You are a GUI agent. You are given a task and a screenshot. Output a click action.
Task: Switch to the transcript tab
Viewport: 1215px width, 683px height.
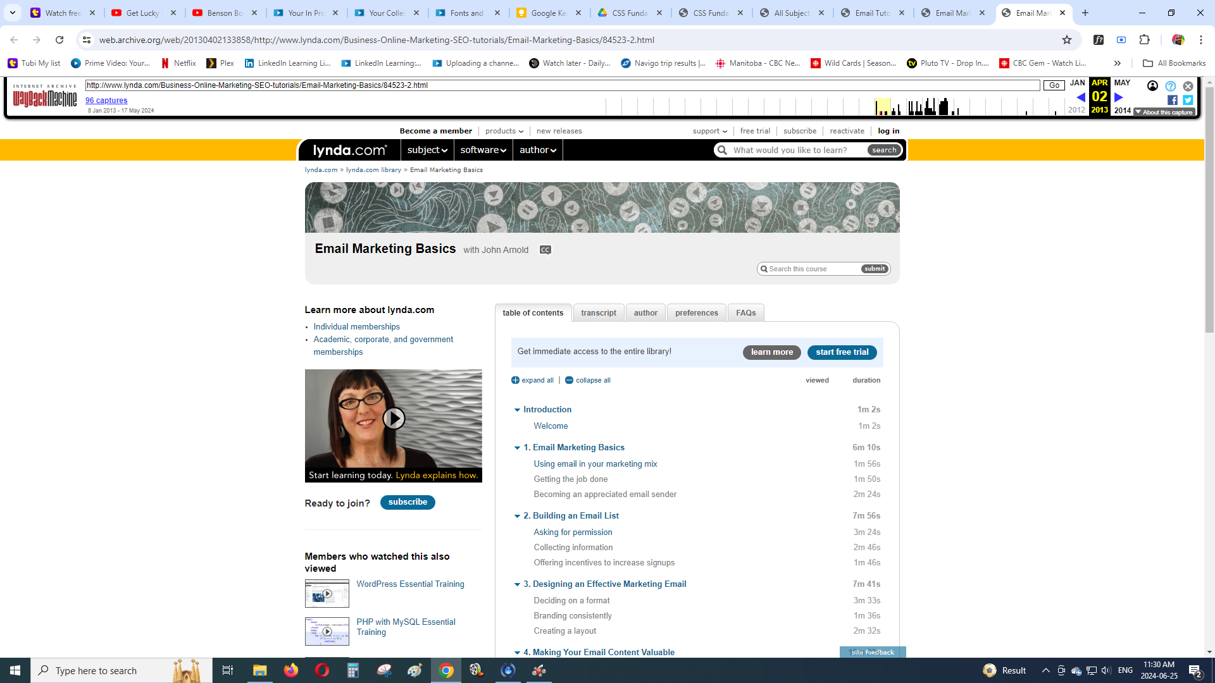coord(598,313)
